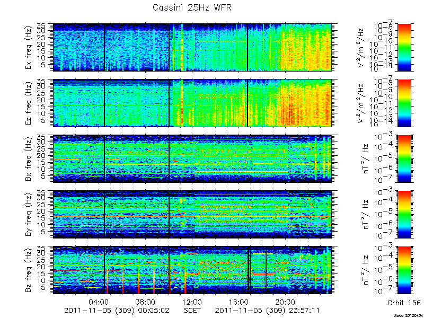Click the end time "2011-11-05 (309) 23:57:11"
This screenshot has height=318, width=424.
(x=268, y=311)
